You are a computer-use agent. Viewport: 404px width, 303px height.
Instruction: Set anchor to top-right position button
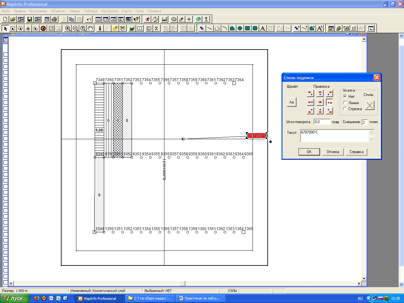330,93
